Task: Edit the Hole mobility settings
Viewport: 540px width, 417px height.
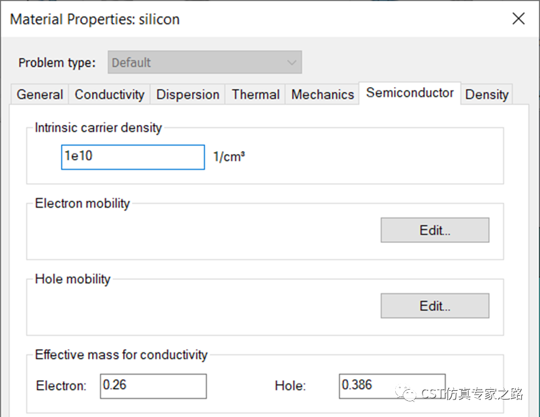Action: tap(435, 306)
